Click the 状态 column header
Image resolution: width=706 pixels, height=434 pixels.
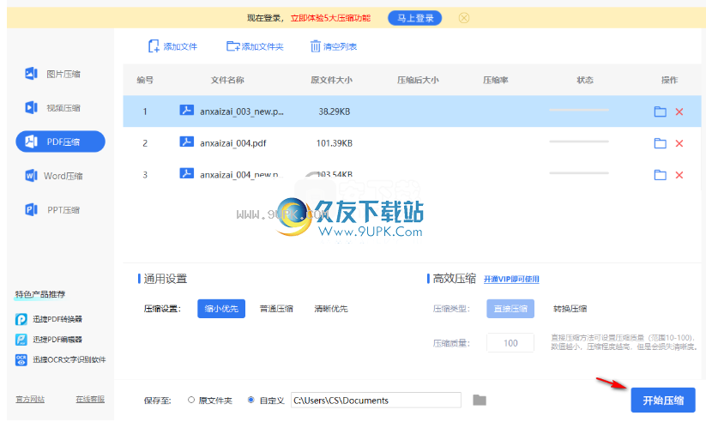tap(585, 80)
